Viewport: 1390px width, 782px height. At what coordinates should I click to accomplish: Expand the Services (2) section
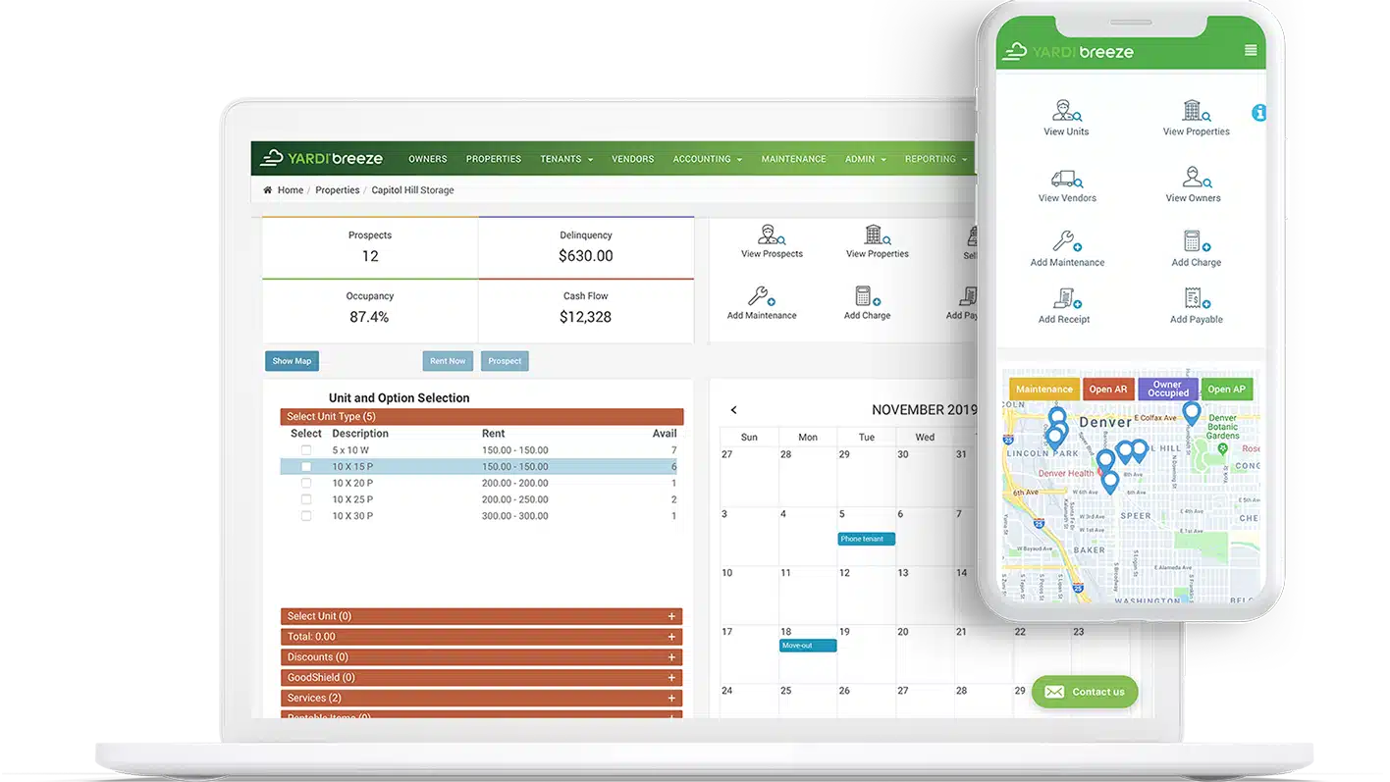click(x=481, y=699)
